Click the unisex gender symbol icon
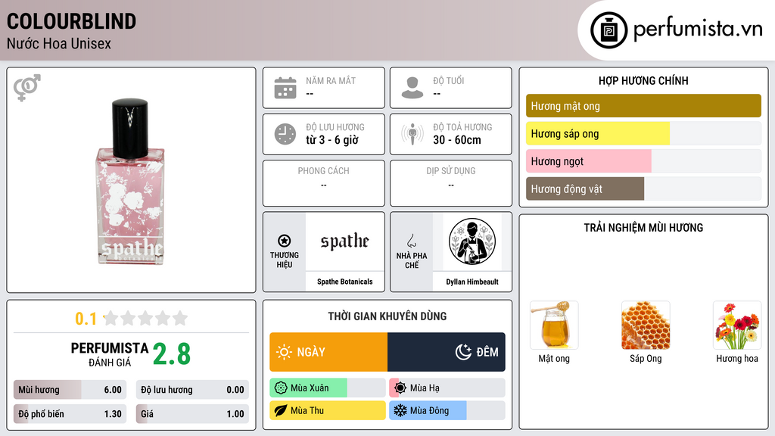The width and height of the screenshot is (775, 436). tap(27, 88)
